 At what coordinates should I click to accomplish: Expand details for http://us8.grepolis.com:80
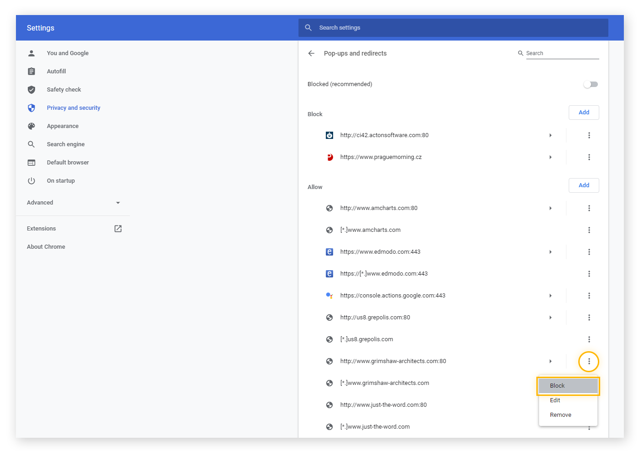(x=550, y=317)
